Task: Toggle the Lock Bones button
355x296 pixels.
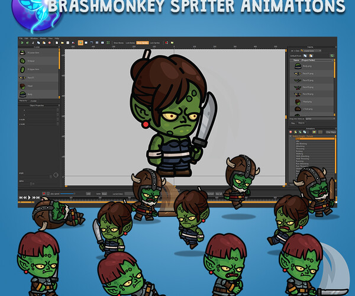Action: pyautogui.click(x=130, y=43)
